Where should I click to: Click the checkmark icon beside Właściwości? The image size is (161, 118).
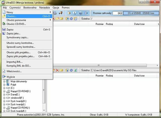coord(4,71)
